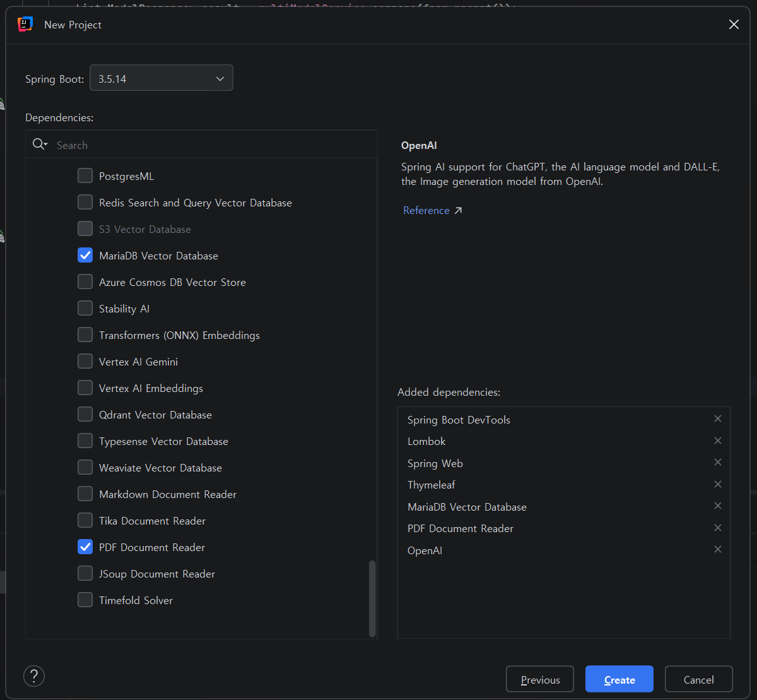
Task: Enable the Timefold Solver checkbox
Action: (x=85, y=600)
